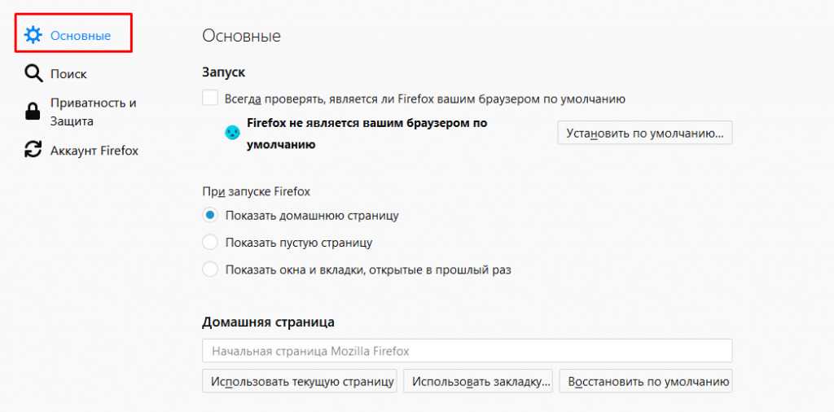
Task: Choose the Показать пустую страницу radio option
Action: (x=210, y=243)
